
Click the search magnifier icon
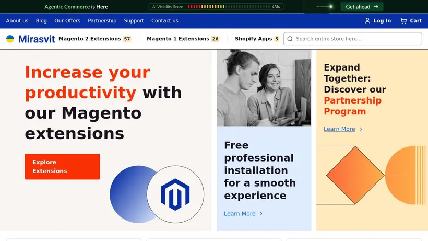[290, 39]
